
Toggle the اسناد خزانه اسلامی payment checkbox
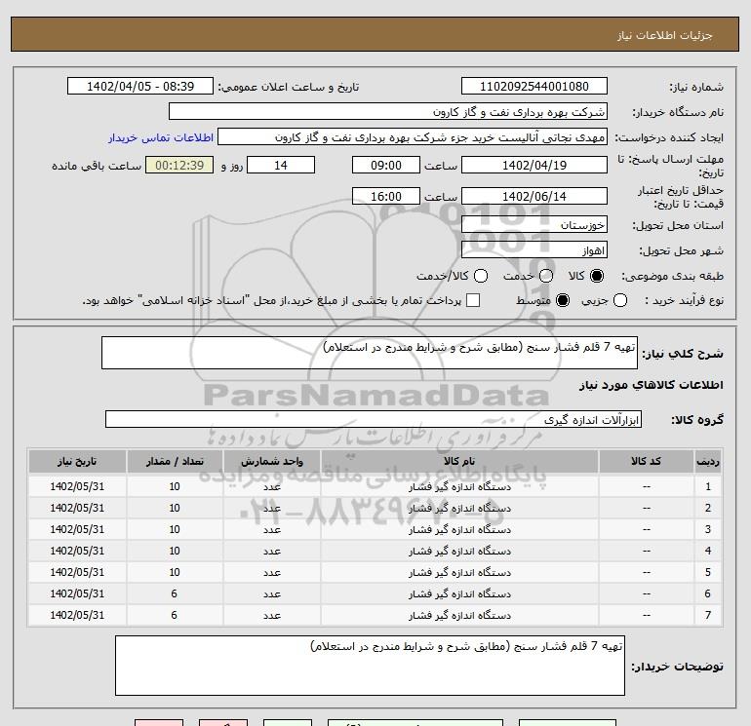(x=473, y=300)
